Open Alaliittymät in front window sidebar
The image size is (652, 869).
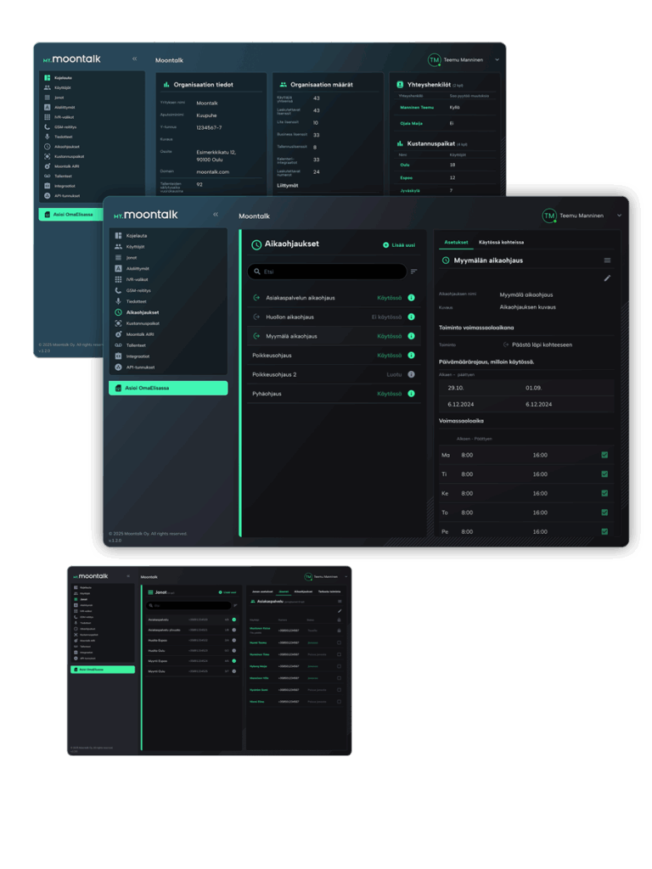[x=132, y=268]
